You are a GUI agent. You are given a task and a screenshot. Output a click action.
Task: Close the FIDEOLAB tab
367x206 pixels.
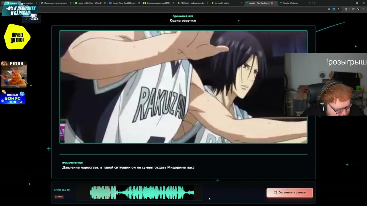[x=207, y=3]
